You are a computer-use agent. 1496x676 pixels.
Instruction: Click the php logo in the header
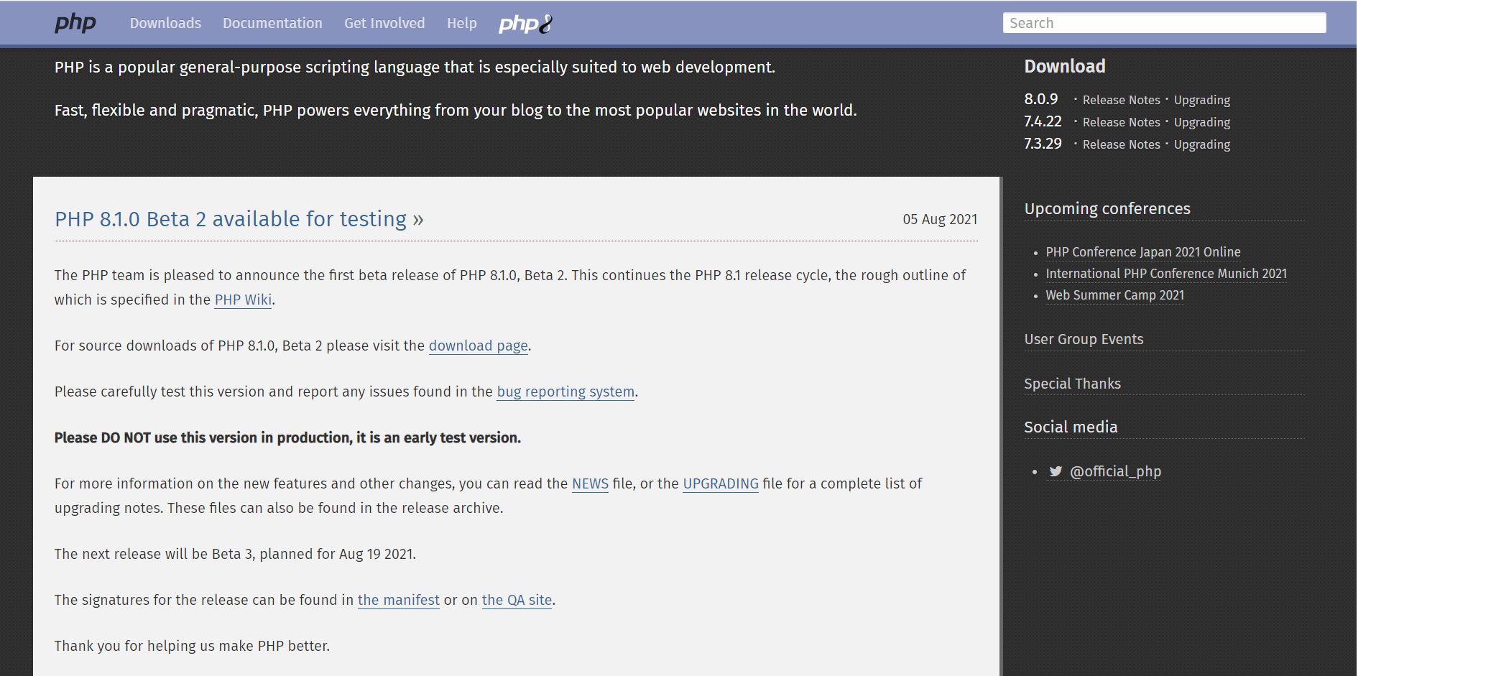point(75,23)
